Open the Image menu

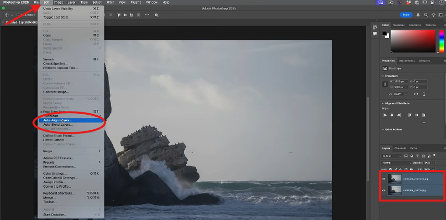point(58,2)
